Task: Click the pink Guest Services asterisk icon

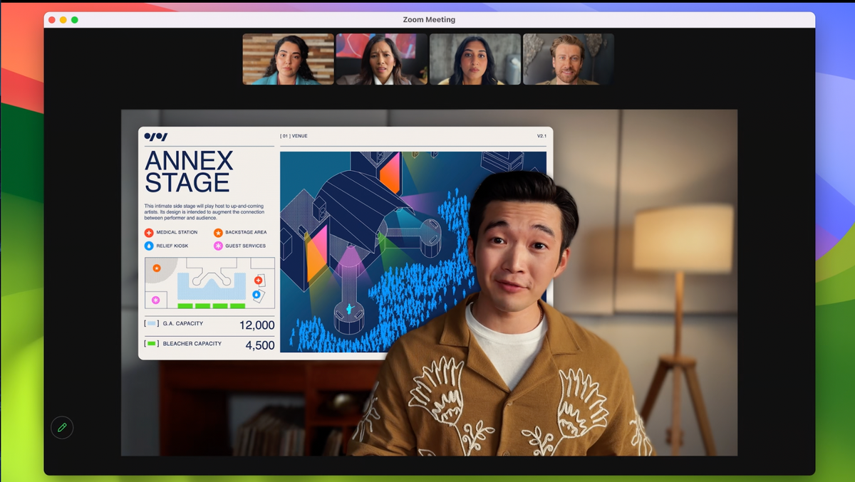Action: click(218, 246)
